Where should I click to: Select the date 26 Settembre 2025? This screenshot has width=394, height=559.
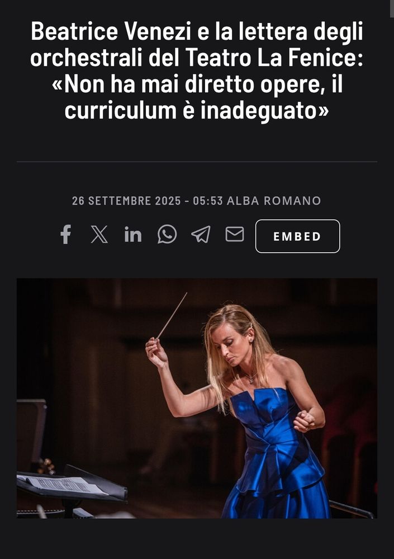126,201
